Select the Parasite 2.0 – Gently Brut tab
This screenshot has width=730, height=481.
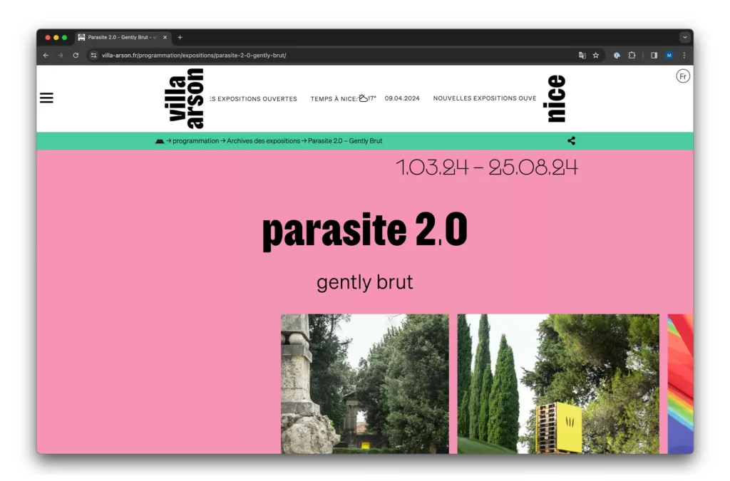point(121,37)
